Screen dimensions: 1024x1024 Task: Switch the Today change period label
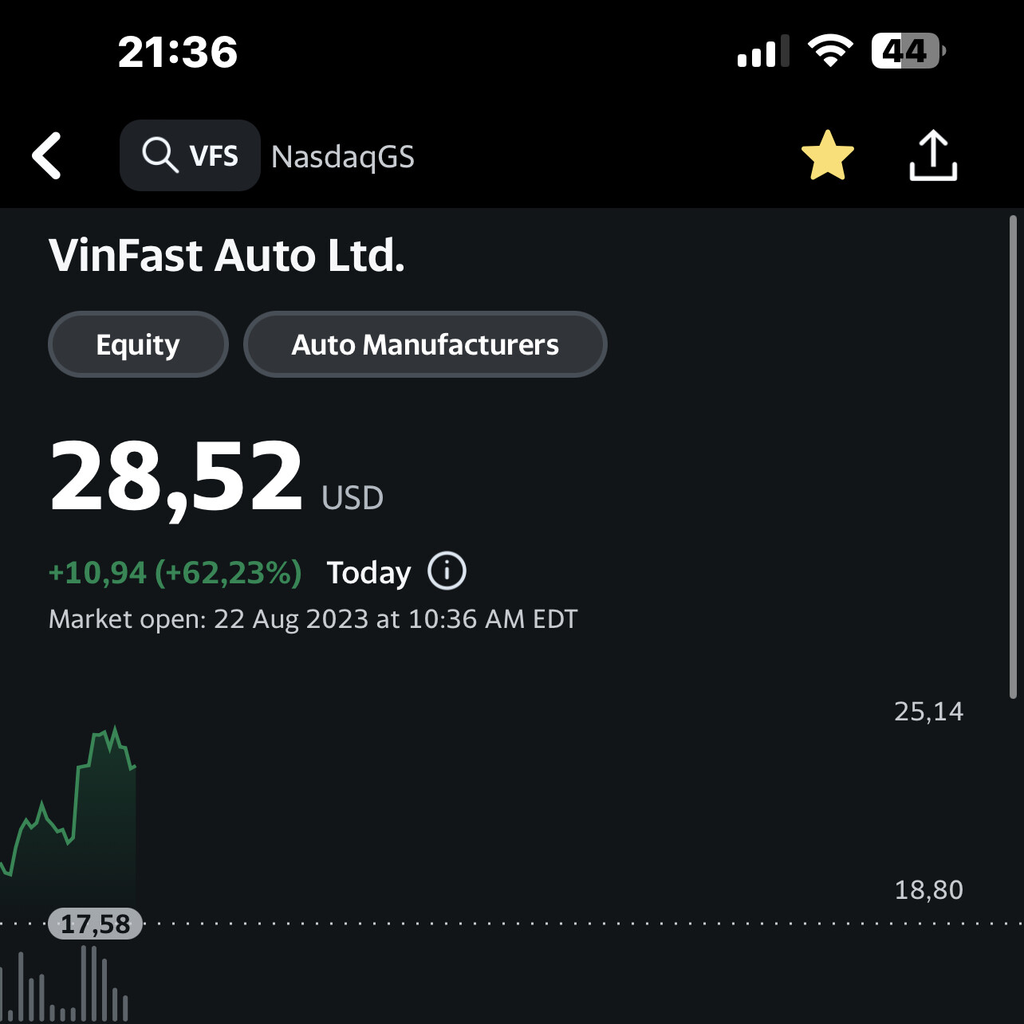pyautogui.click(x=368, y=573)
